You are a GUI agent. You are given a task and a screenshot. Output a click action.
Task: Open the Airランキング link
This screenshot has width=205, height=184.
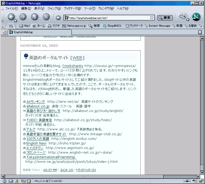tap(36, 102)
